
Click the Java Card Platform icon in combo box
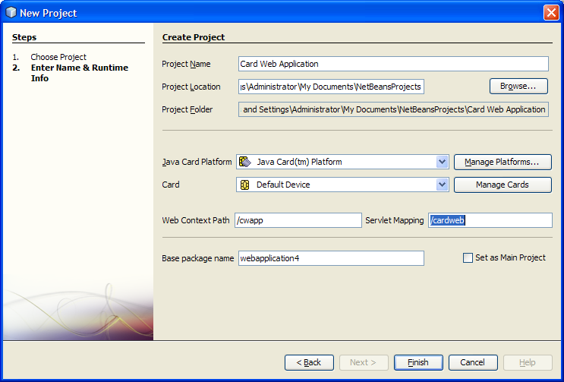coord(245,162)
